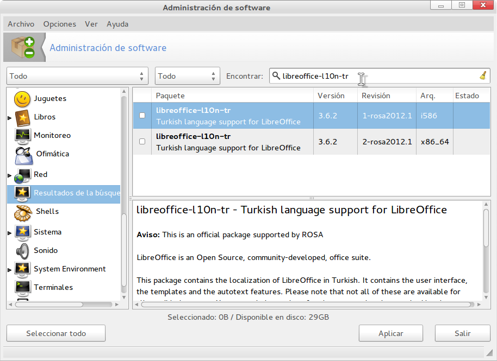Click the Seleccionar todo button
This screenshot has width=497, height=361.
(x=56, y=333)
